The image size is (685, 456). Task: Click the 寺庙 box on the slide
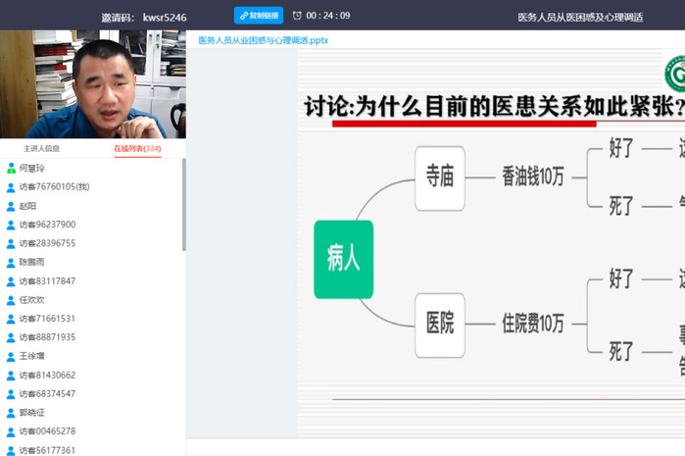coord(439,177)
